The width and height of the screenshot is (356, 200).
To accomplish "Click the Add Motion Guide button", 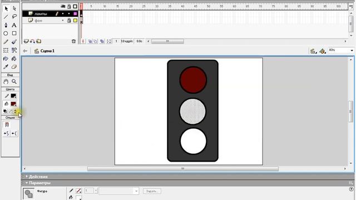I will (32, 42).
